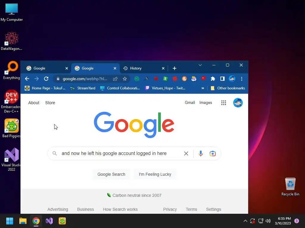Open Chrome's three-dot menu
Viewport: 305px width, 228px height.
click(x=242, y=79)
